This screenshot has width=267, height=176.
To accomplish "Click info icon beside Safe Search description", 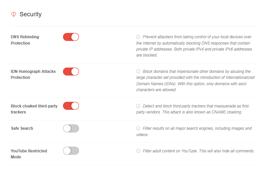I will (x=138, y=128).
